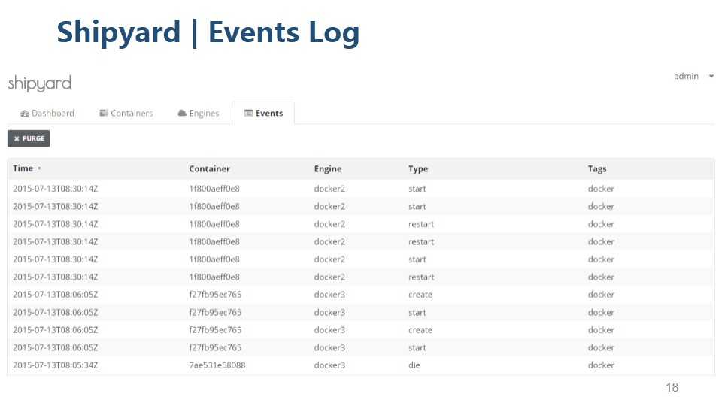Open the admin user dropdown
This screenshot has height=406, width=722.
693,77
